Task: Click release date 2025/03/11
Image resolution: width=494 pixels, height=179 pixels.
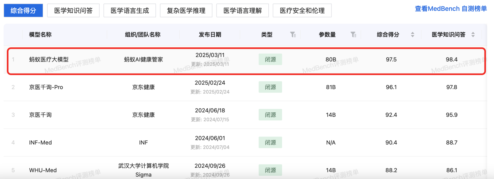Action: (x=210, y=55)
